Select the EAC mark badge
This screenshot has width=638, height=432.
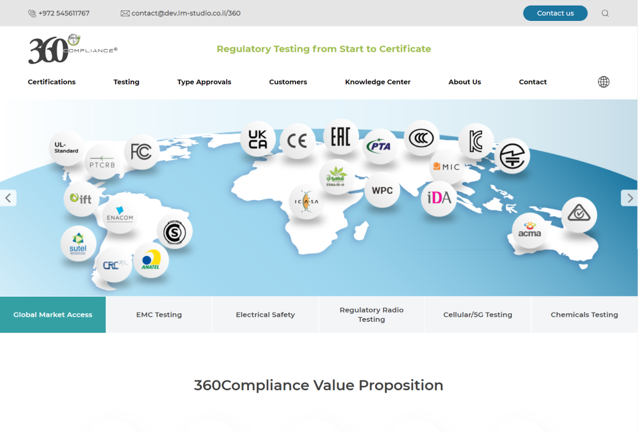341,136
